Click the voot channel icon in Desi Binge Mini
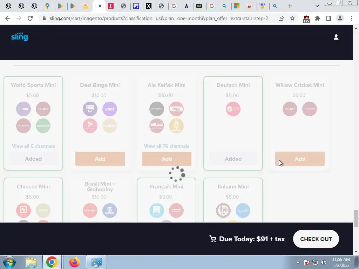Viewport: 359px width, 269px height. point(110,109)
